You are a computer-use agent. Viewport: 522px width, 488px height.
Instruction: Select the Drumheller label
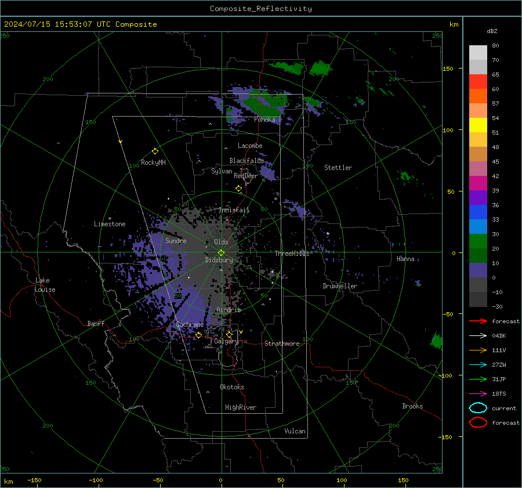pyautogui.click(x=340, y=286)
